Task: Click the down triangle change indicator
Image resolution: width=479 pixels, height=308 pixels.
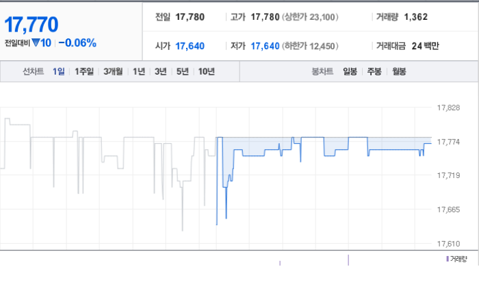Action: (36, 42)
